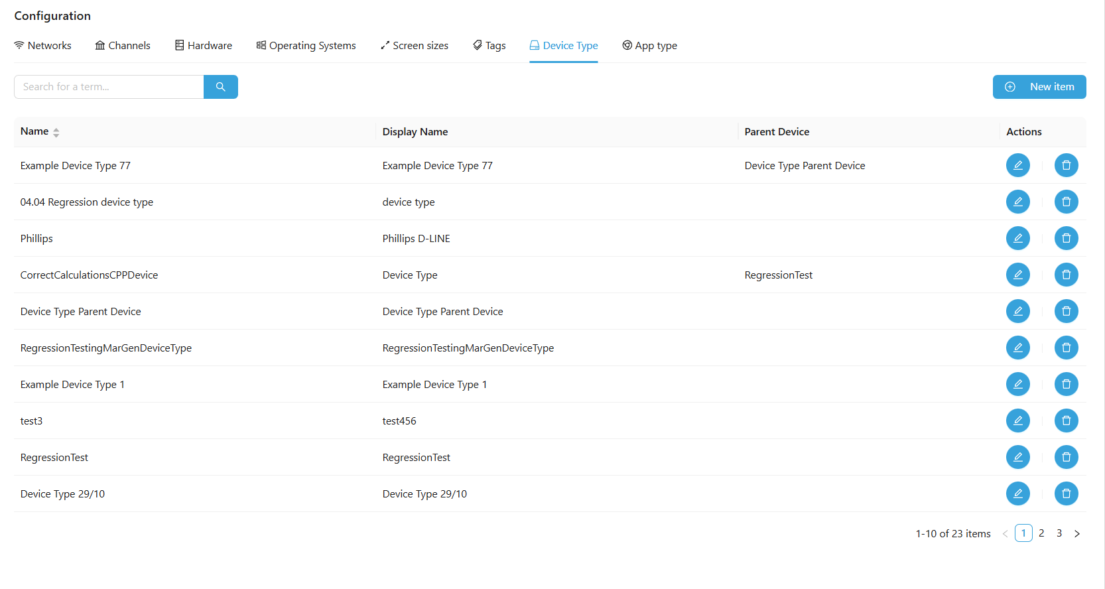Viewport: 1105px width, 589px height.
Task: Create a New item
Action: point(1039,87)
